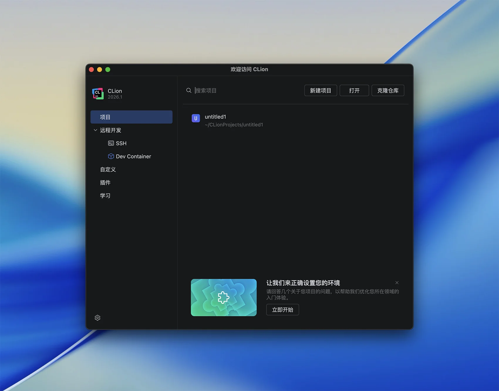The width and height of the screenshot is (499, 391).
Task: Click the 克隆仓库 button
Action: [x=388, y=91]
